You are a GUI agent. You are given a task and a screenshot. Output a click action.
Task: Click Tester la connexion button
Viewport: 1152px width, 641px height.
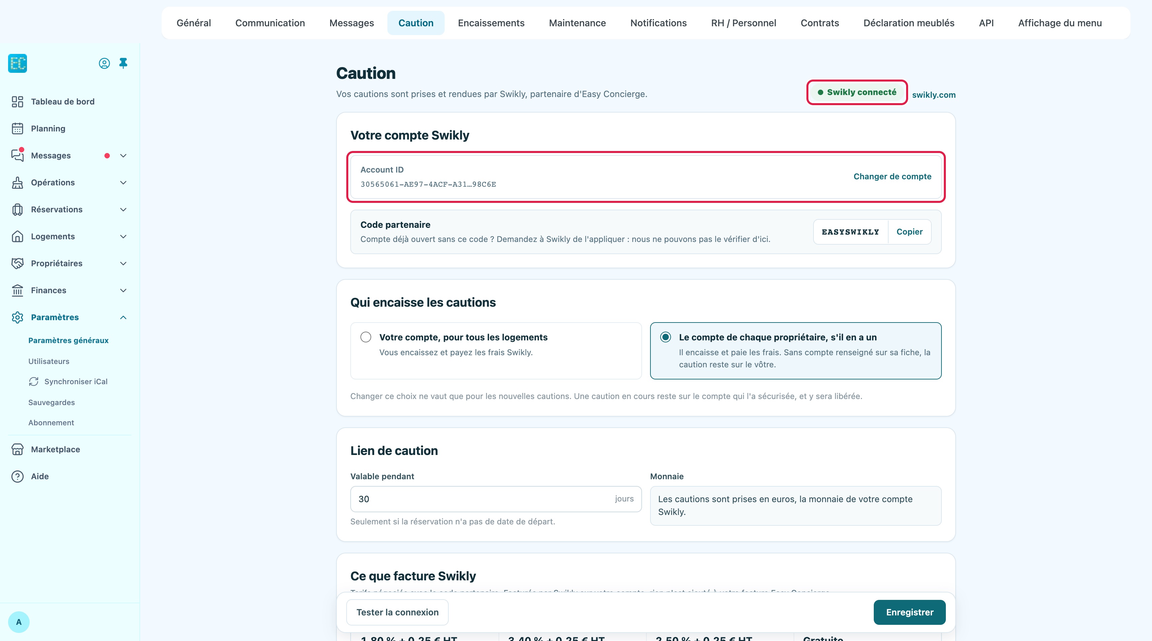pos(397,612)
